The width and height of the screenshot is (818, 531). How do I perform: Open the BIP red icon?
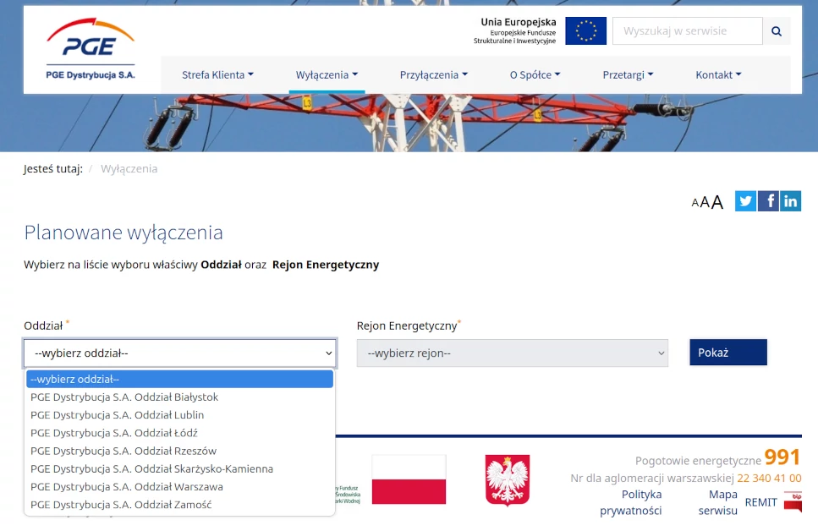793,501
